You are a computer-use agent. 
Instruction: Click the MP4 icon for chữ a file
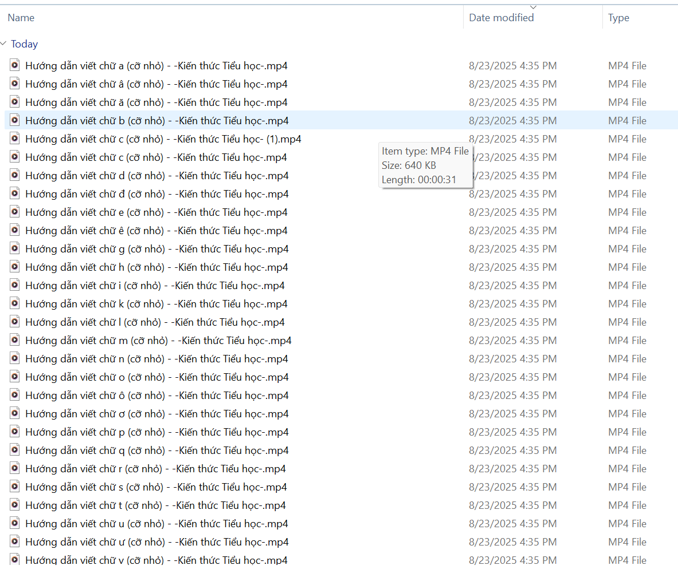pos(15,65)
